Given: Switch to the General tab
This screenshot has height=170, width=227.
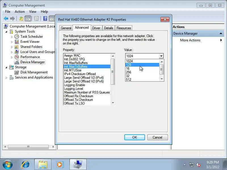Looking at the screenshot, I should [66, 28].
